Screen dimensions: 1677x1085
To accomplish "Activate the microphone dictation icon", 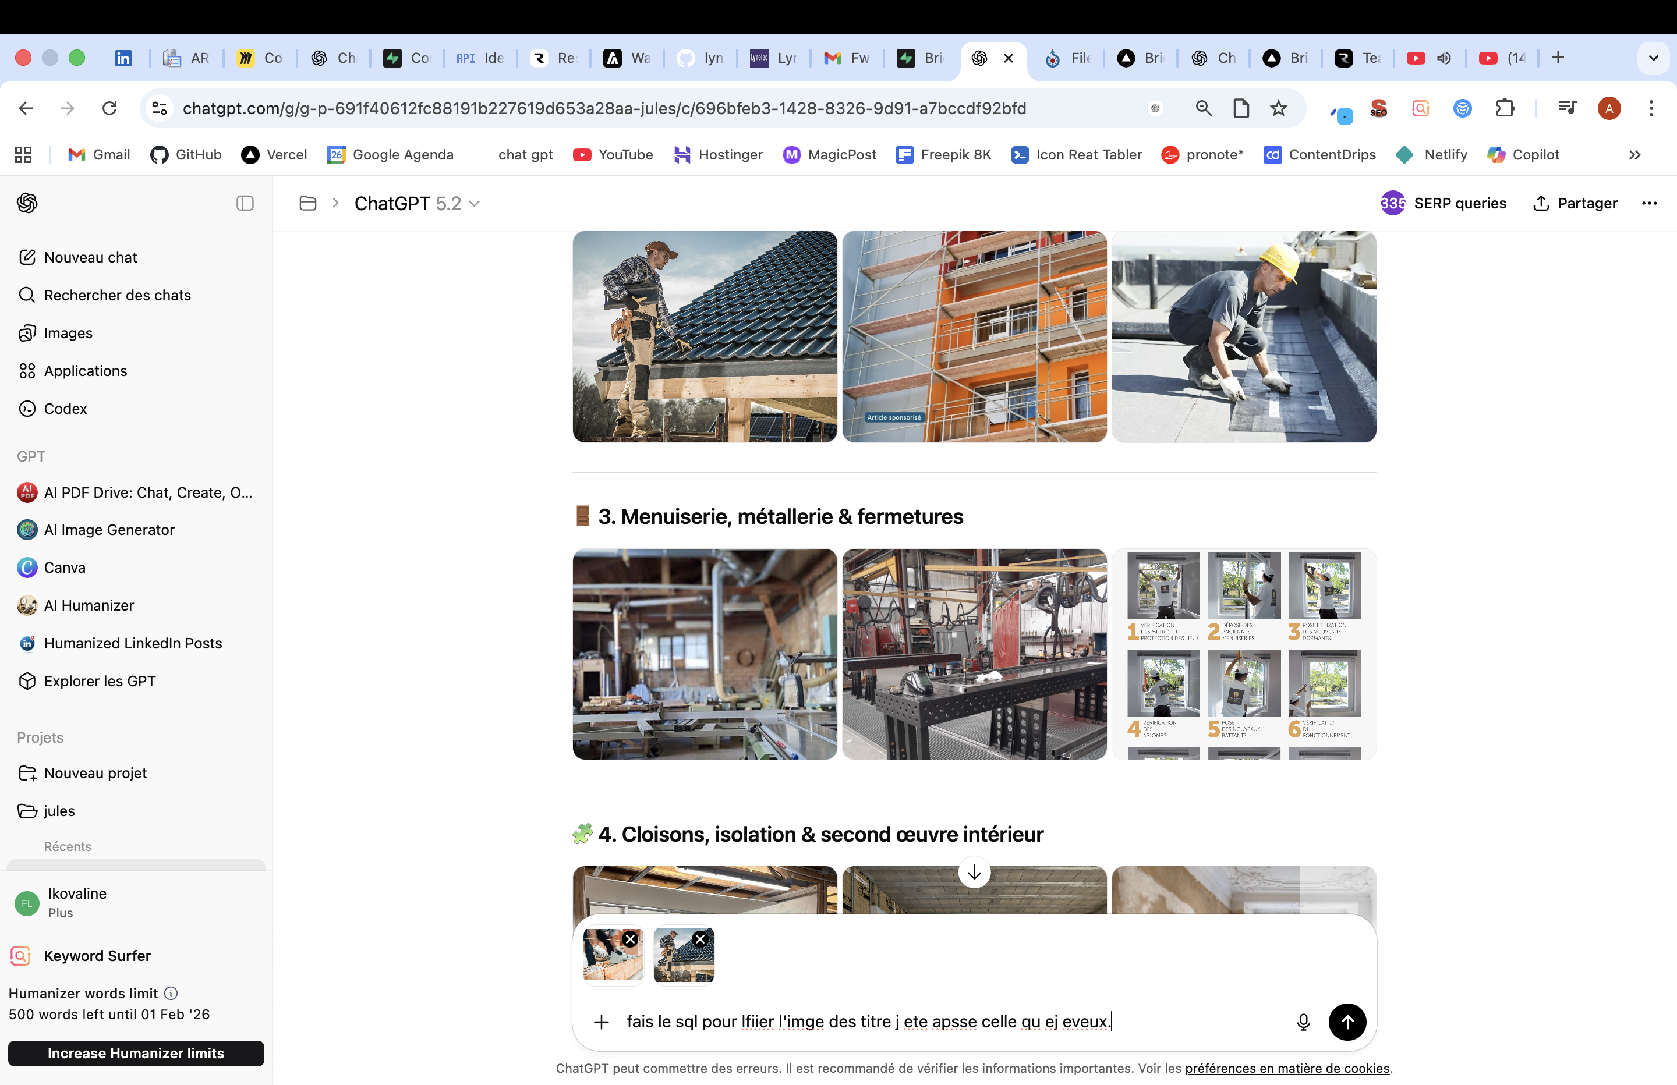I will click(1303, 1022).
